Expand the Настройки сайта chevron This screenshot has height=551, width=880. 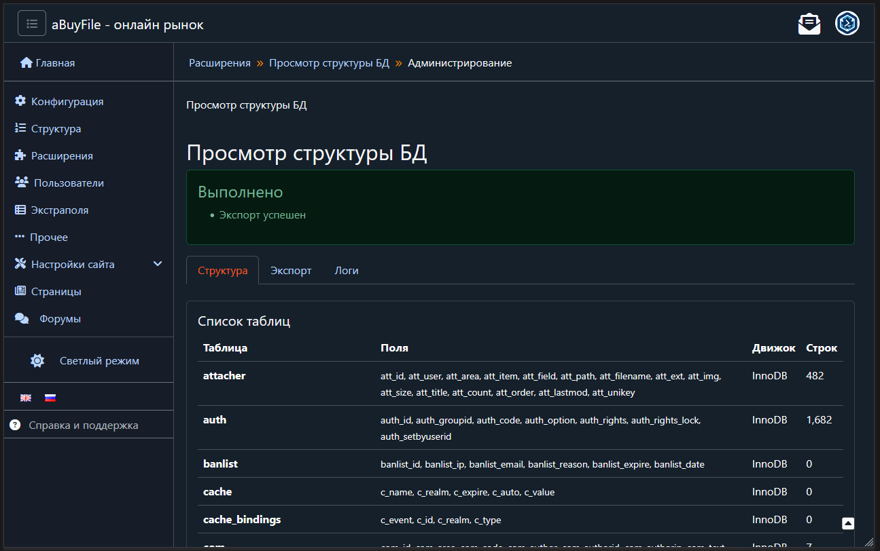click(158, 264)
